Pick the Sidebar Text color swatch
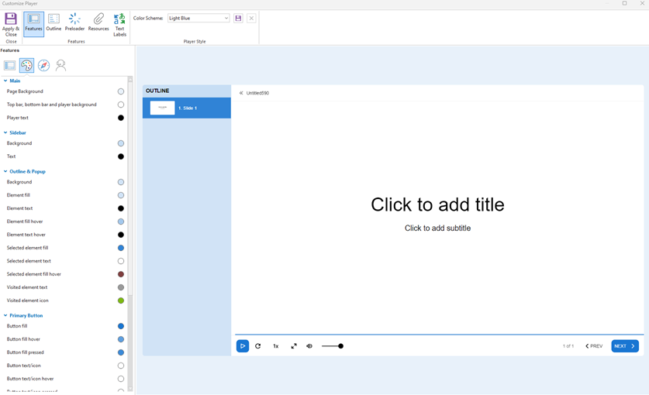The width and height of the screenshot is (649, 395). click(121, 156)
